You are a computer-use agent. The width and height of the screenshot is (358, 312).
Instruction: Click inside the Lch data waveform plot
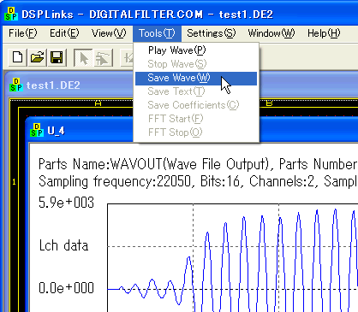pos(232,257)
